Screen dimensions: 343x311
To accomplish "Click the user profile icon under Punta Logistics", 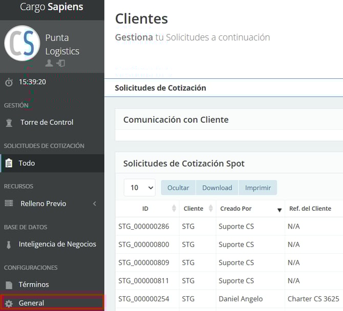I will (49, 63).
